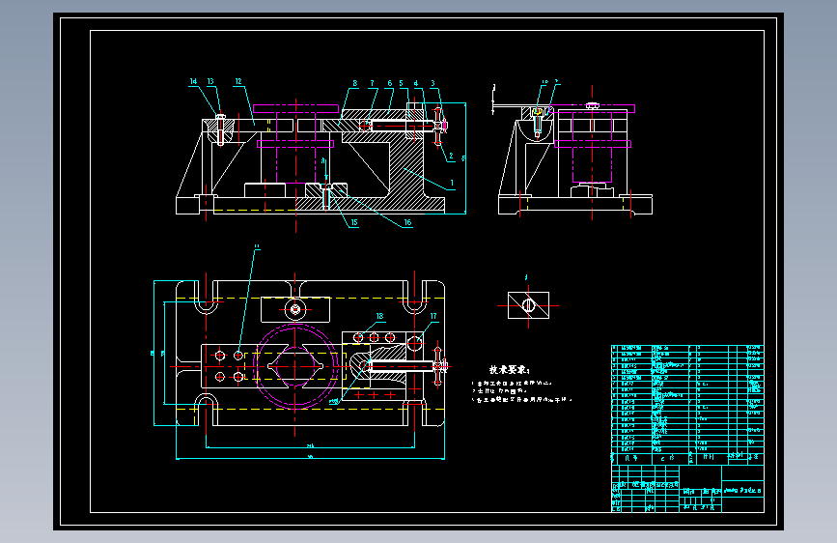Click part balloon number 1
Screen dimensions: 837x543
click(452, 183)
